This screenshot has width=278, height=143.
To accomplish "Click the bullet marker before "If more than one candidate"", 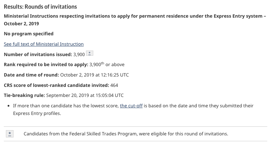I will [x=9, y=106].
